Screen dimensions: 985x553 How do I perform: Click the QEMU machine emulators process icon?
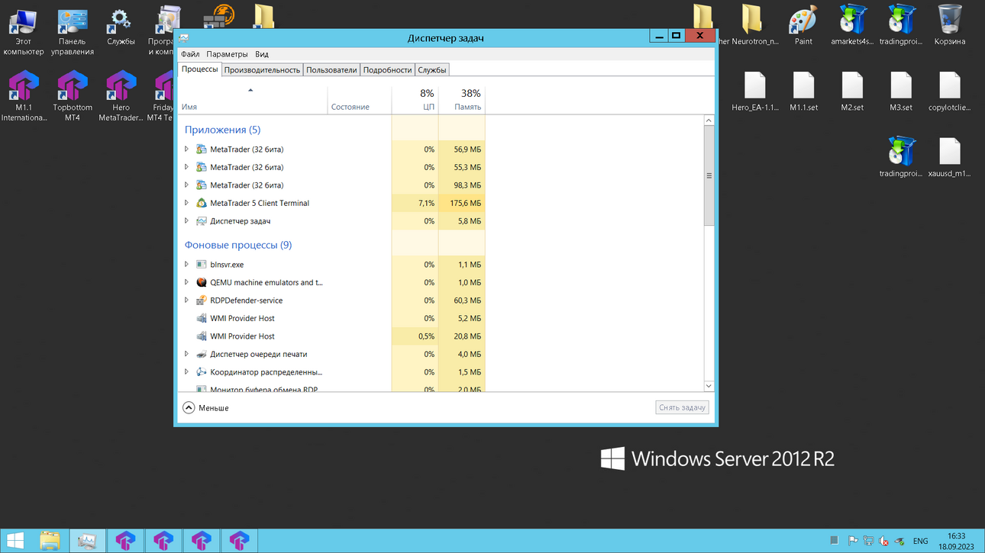coord(202,282)
